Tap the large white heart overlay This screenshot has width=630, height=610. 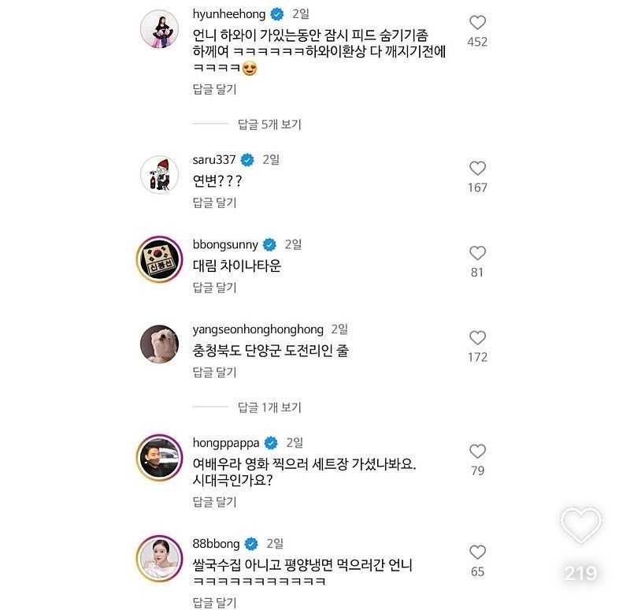click(580, 525)
